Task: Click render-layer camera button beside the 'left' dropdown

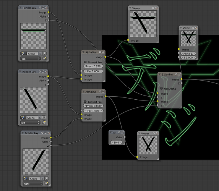Action: pyautogui.click(x=44, y=123)
